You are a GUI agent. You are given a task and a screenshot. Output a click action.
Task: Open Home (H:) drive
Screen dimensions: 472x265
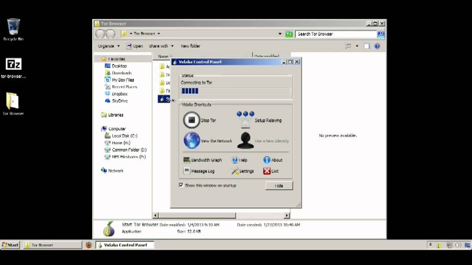click(118, 143)
